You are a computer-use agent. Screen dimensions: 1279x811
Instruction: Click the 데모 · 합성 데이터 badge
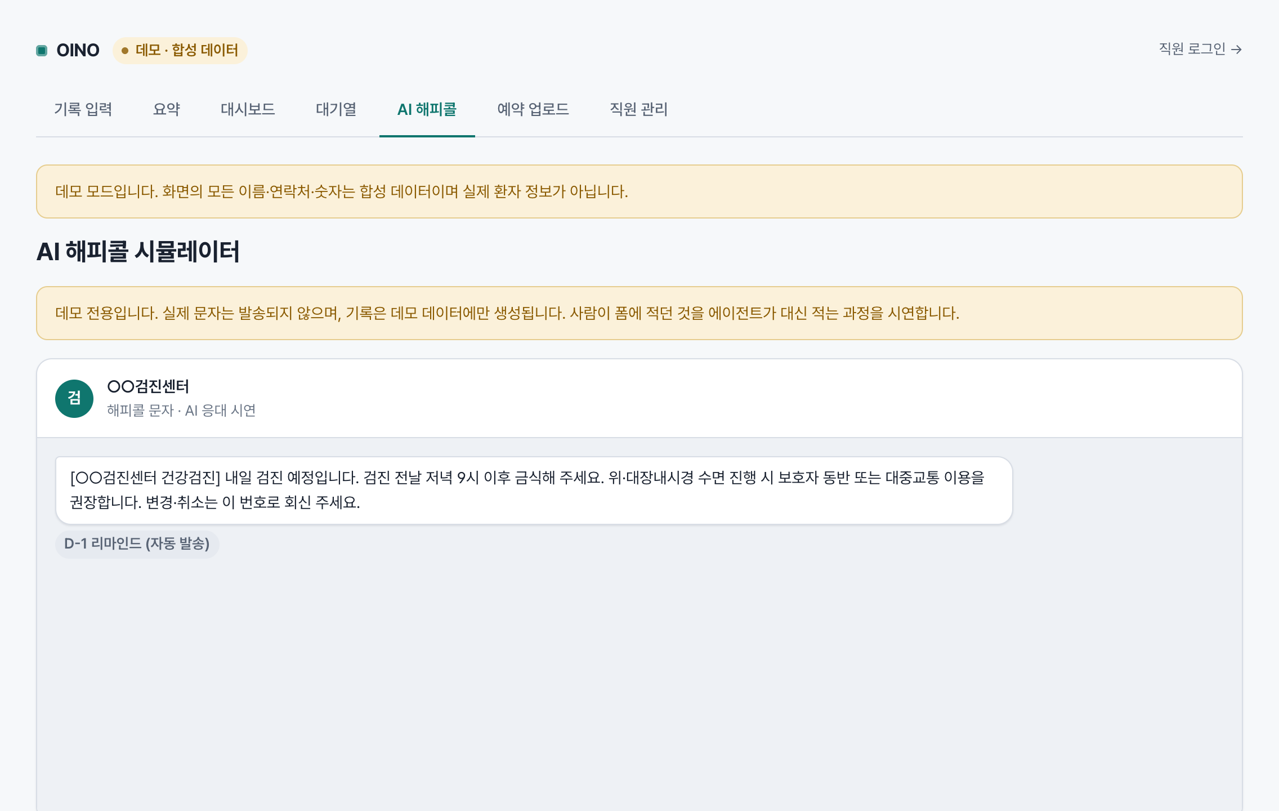click(180, 51)
